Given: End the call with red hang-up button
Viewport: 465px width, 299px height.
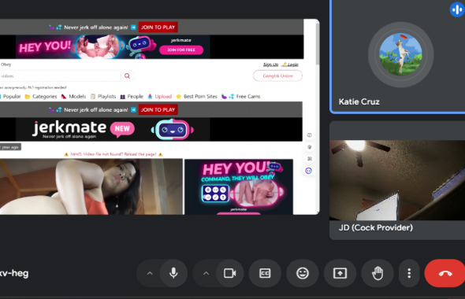Looking at the screenshot, I should pyautogui.click(x=445, y=273).
